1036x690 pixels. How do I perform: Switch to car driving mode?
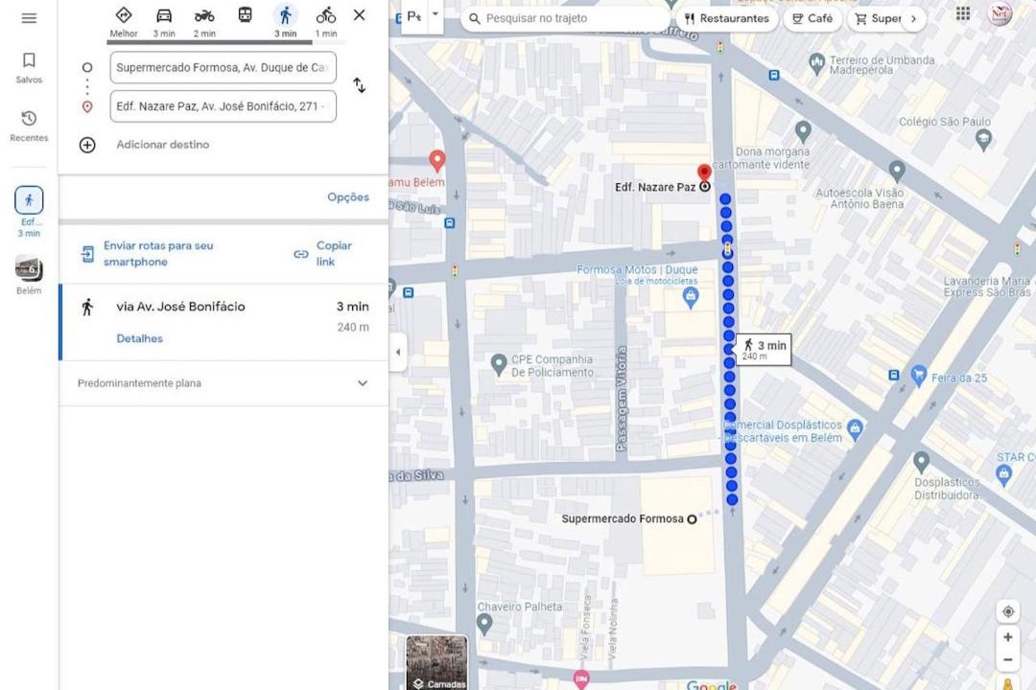(164, 22)
